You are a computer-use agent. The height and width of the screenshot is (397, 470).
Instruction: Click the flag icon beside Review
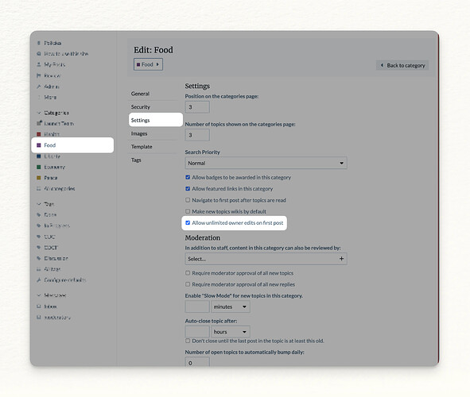pos(39,75)
